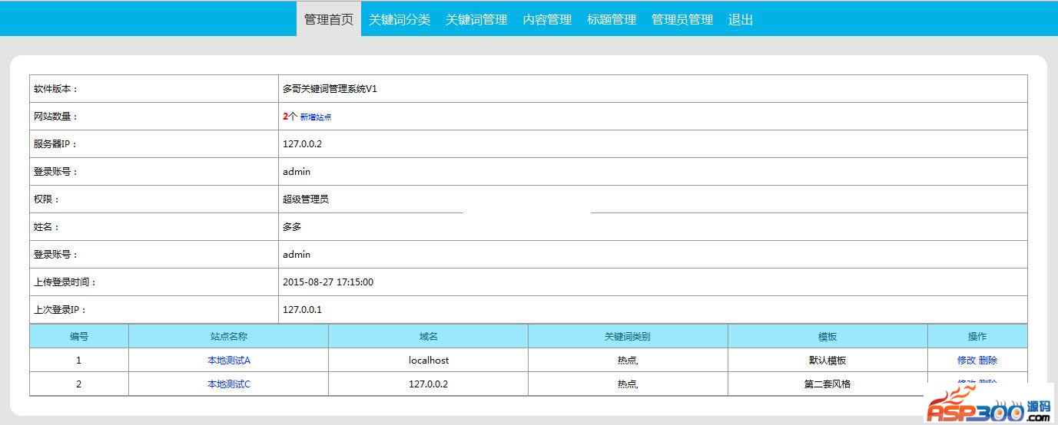The height and width of the screenshot is (425, 1058).
Task: Go to 关键词分类 in the top menu
Action: (x=400, y=19)
